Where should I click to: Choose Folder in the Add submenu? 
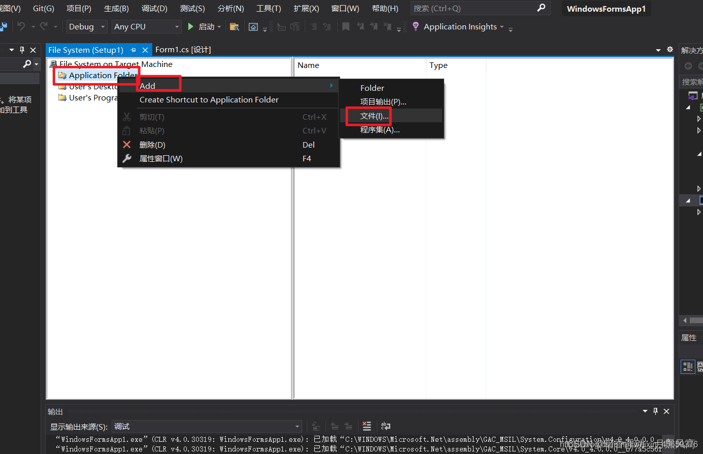click(392, 88)
